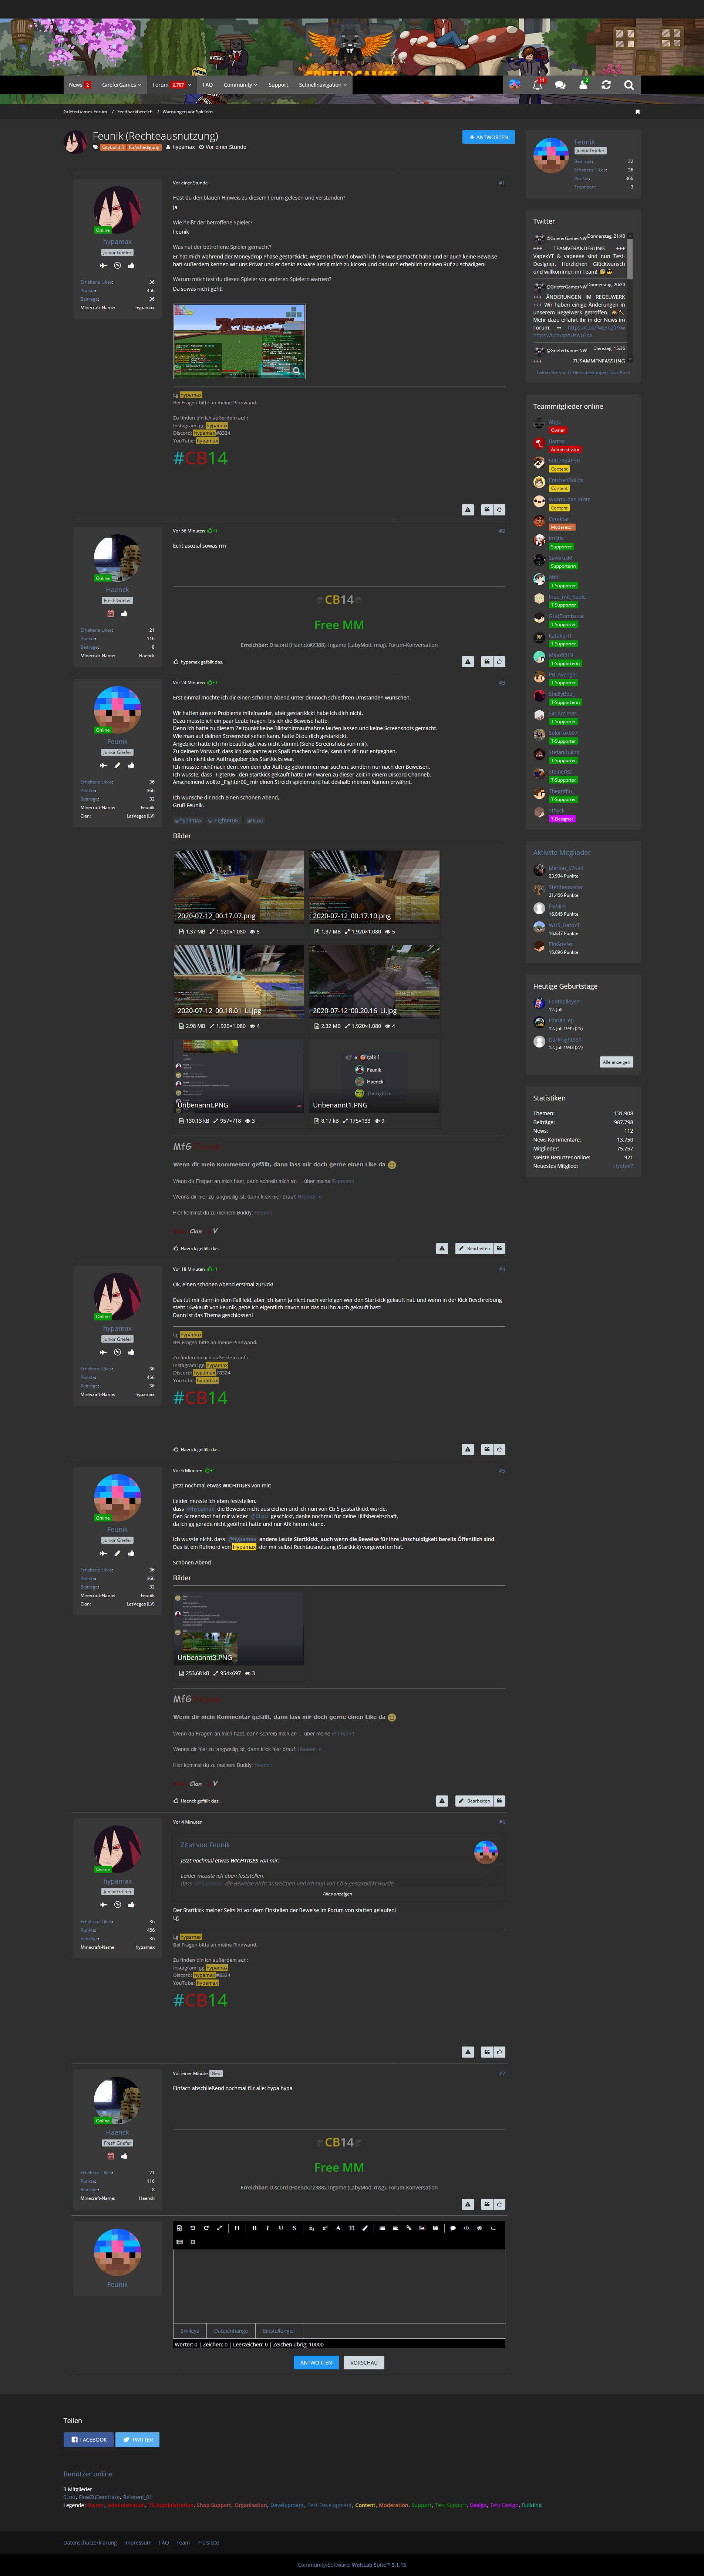Insert inline code via editor toolbar
Image resolution: width=704 pixels, height=2576 pixels.
click(x=492, y=2228)
